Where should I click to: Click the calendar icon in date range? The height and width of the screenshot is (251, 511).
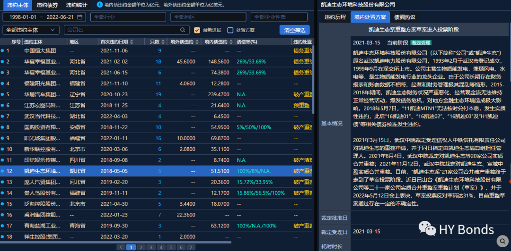(80, 17)
